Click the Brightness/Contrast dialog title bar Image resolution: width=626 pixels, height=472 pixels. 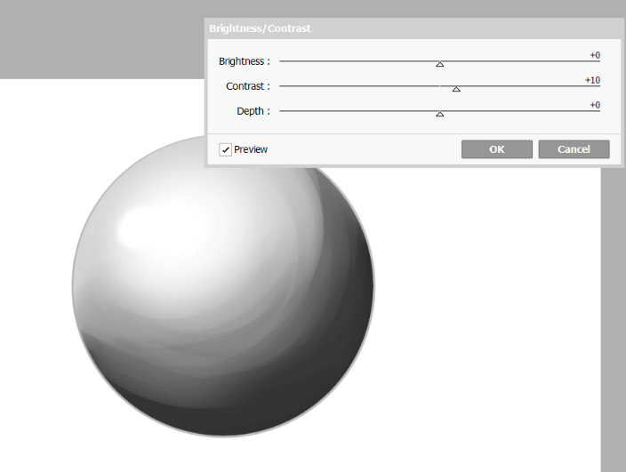click(413, 28)
